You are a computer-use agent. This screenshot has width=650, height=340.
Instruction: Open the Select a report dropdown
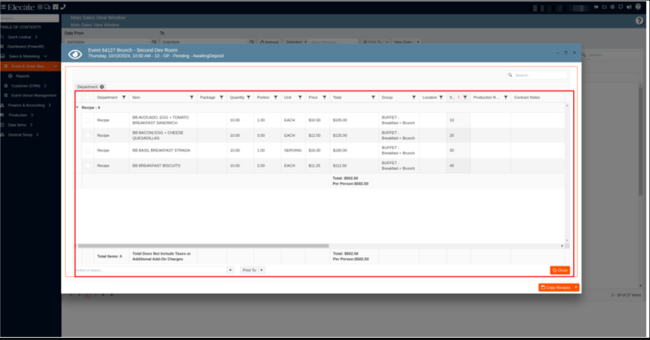(x=230, y=270)
